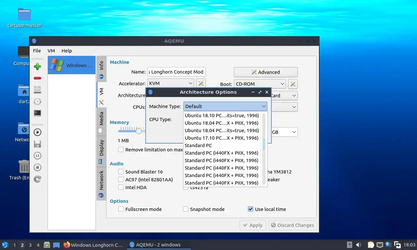The image size is (417, 250).
Task: Enable Snapshot mode checkbox
Action: (x=186, y=209)
